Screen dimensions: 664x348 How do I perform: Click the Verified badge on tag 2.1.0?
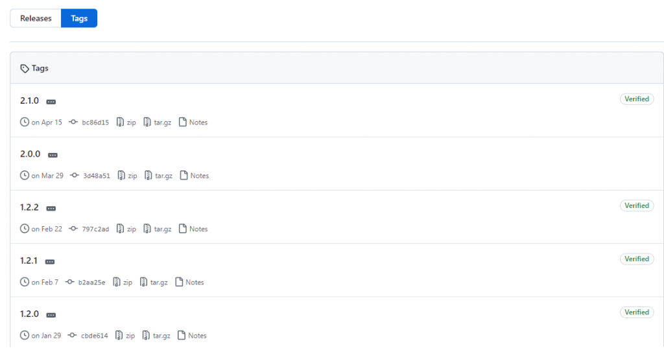click(x=637, y=99)
